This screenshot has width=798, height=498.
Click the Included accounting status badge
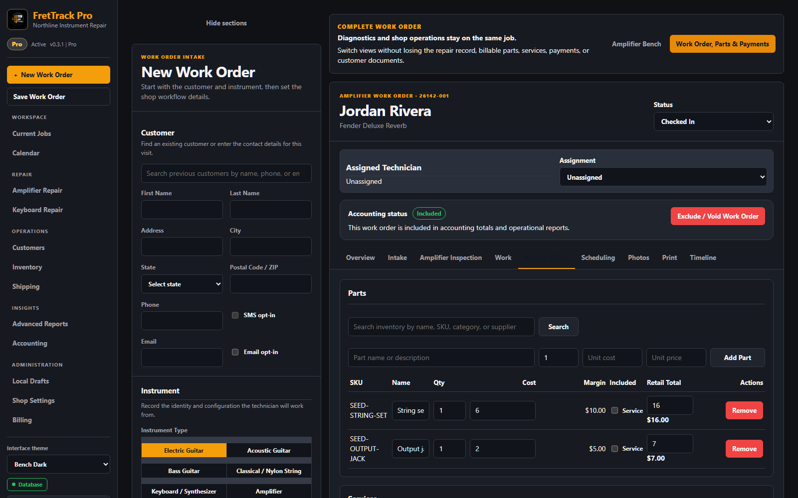429,214
